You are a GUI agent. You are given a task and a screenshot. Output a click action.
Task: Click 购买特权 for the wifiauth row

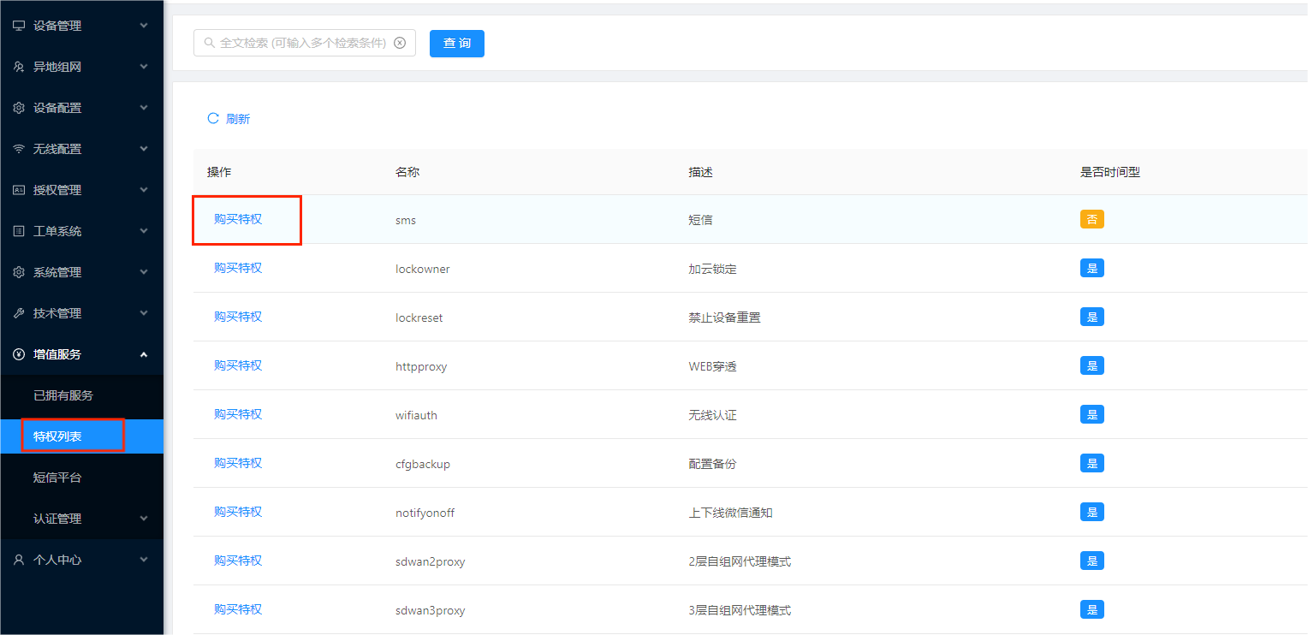[x=238, y=414]
